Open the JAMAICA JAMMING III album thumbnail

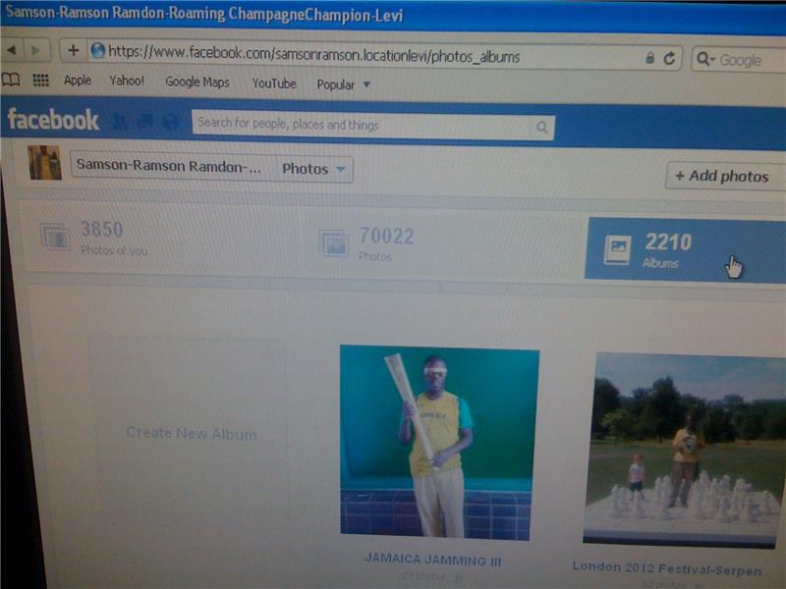pos(439,443)
